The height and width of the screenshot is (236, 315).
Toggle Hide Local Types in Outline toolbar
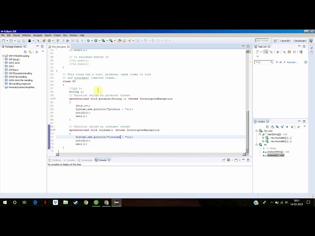coord(292,127)
